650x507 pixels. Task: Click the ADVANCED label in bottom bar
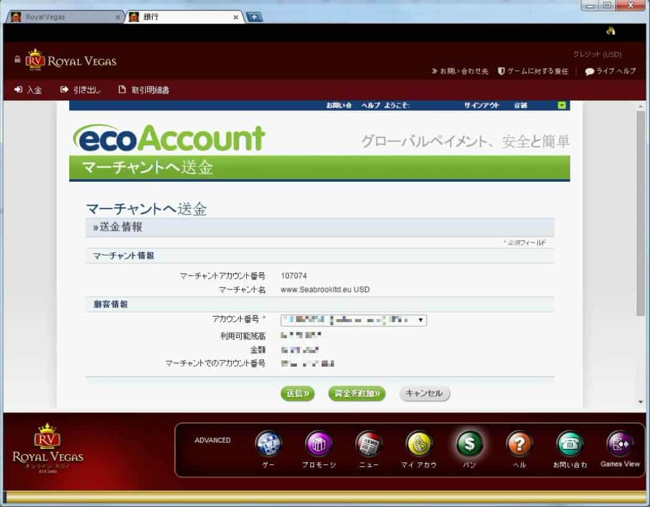pyautogui.click(x=212, y=440)
